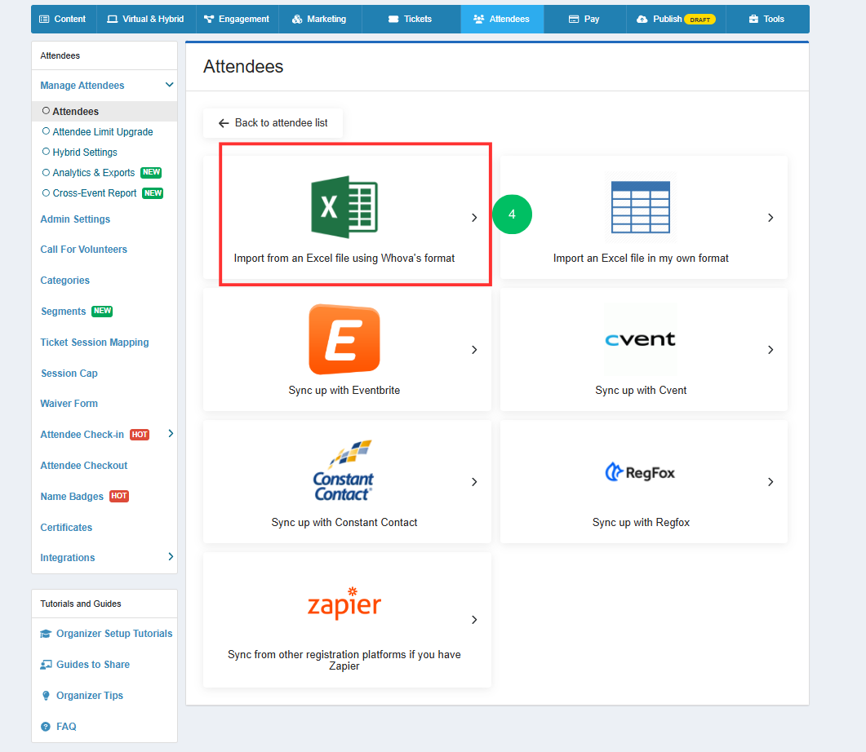
Task: Collapse the Manage Attendees section chevron
Action: pos(170,85)
